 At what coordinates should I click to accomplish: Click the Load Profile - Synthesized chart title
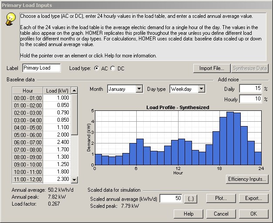(x=178, y=107)
